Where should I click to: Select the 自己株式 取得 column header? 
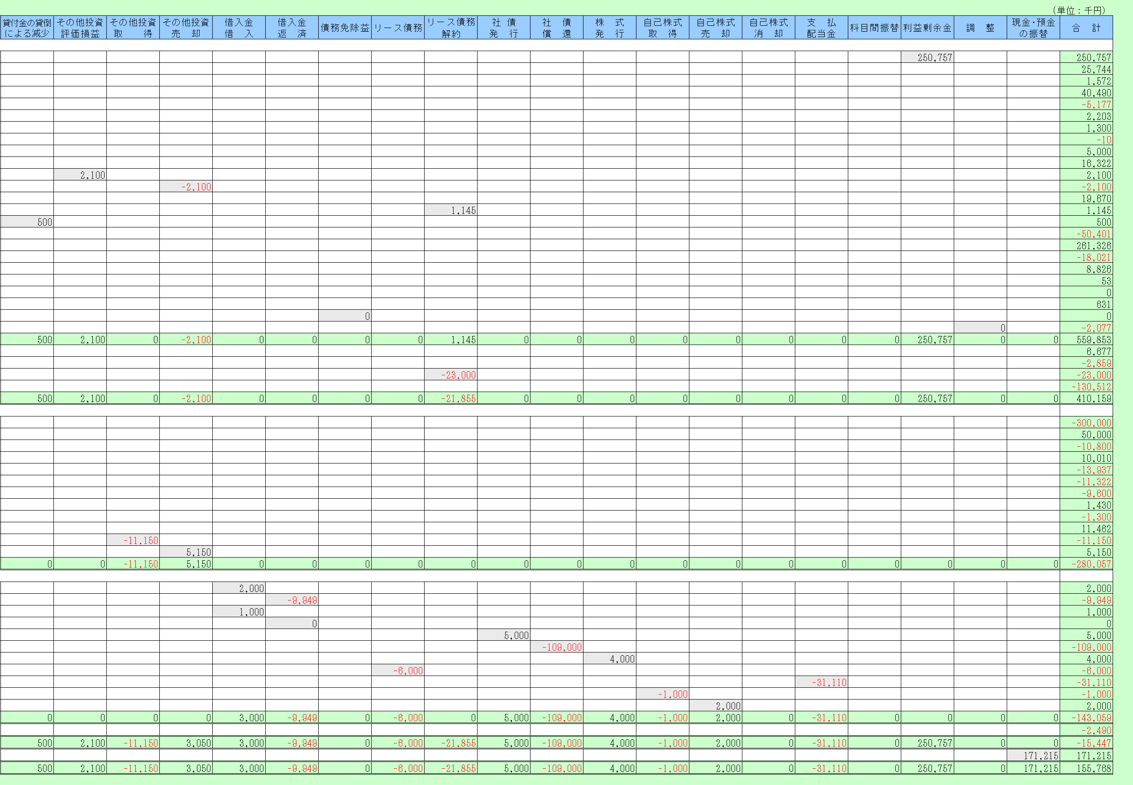(662, 28)
